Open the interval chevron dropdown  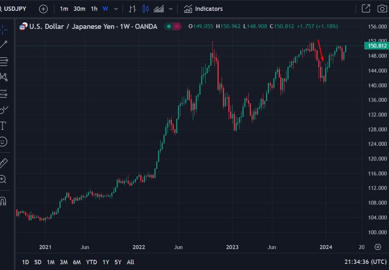[x=115, y=8]
